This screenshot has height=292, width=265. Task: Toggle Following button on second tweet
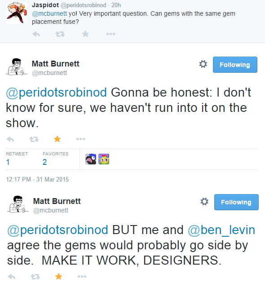236,202
